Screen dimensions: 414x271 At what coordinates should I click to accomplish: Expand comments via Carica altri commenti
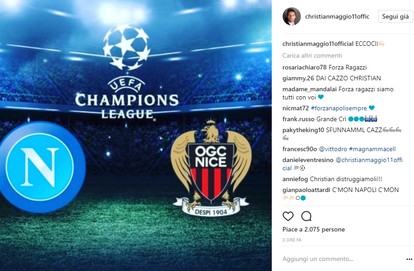(x=312, y=56)
